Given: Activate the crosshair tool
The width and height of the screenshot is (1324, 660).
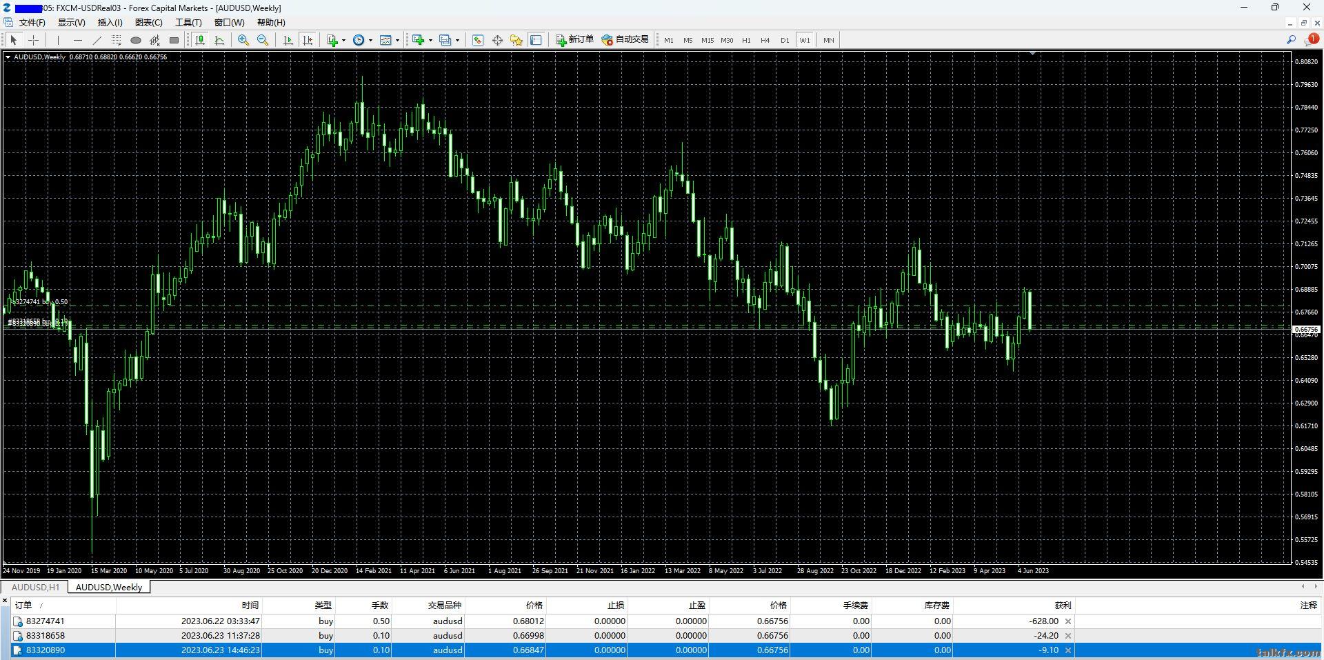Looking at the screenshot, I should 33,40.
